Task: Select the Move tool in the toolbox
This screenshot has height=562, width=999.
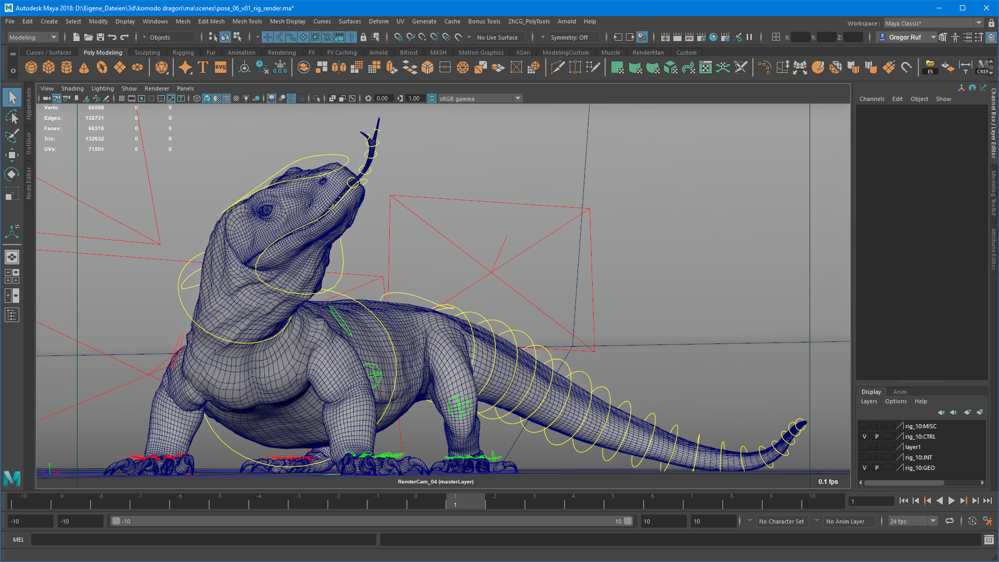Action: (x=11, y=155)
